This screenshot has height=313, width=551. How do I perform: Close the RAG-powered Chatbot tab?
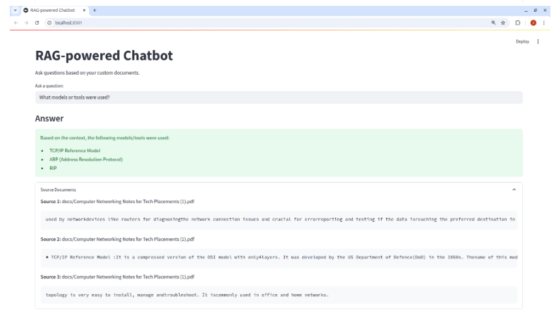tap(84, 10)
